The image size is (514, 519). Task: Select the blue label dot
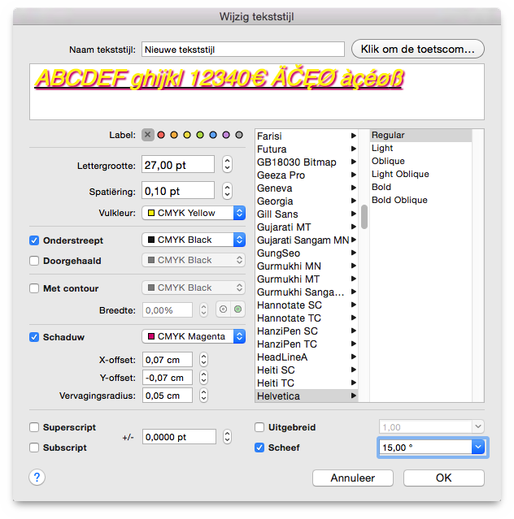pos(213,135)
